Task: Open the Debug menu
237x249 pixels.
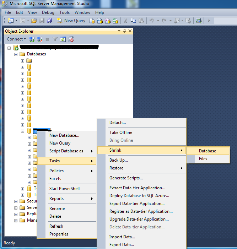Action: (x=48, y=12)
